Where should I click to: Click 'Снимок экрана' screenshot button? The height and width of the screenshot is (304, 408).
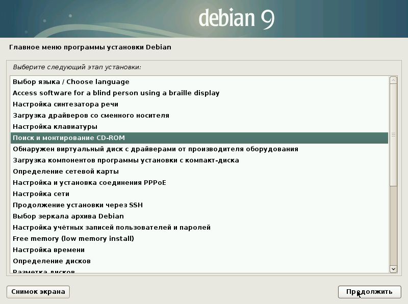pos(38,292)
